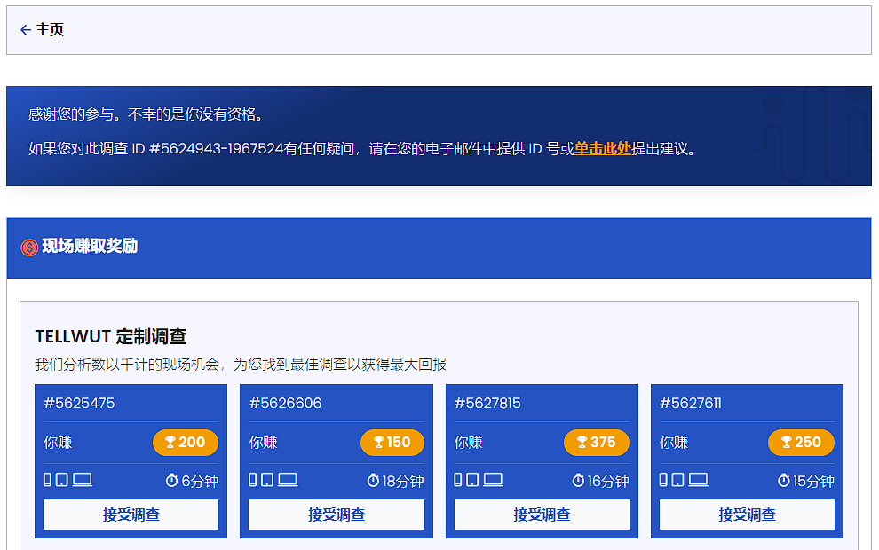This screenshot has width=879, height=550.
Task: Click 你赚 label on survey #5627815
Action: point(469,443)
